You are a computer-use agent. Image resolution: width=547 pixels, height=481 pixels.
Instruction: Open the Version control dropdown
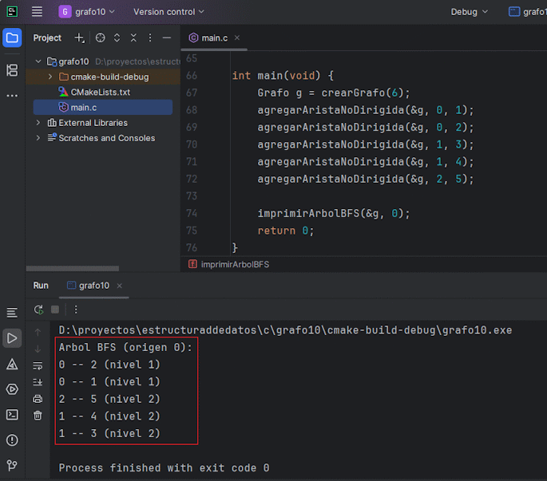[x=168, y=12]
